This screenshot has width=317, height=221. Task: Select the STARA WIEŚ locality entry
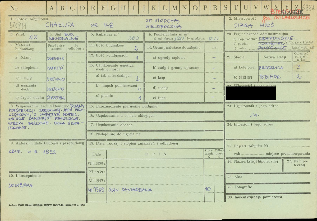[x=254, y=26]
